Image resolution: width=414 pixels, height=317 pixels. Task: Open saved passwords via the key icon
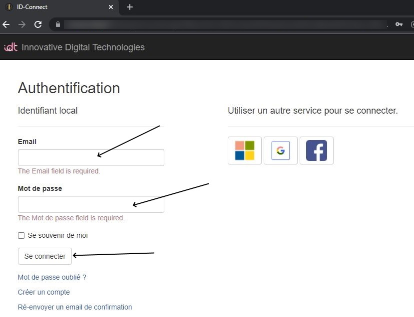pyautogui.click(x=399, y=24)
